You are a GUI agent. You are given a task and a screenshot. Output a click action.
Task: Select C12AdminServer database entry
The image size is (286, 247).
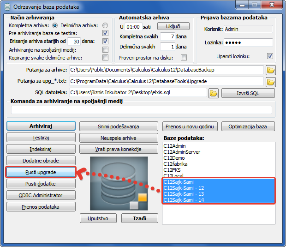click(182, 152)
